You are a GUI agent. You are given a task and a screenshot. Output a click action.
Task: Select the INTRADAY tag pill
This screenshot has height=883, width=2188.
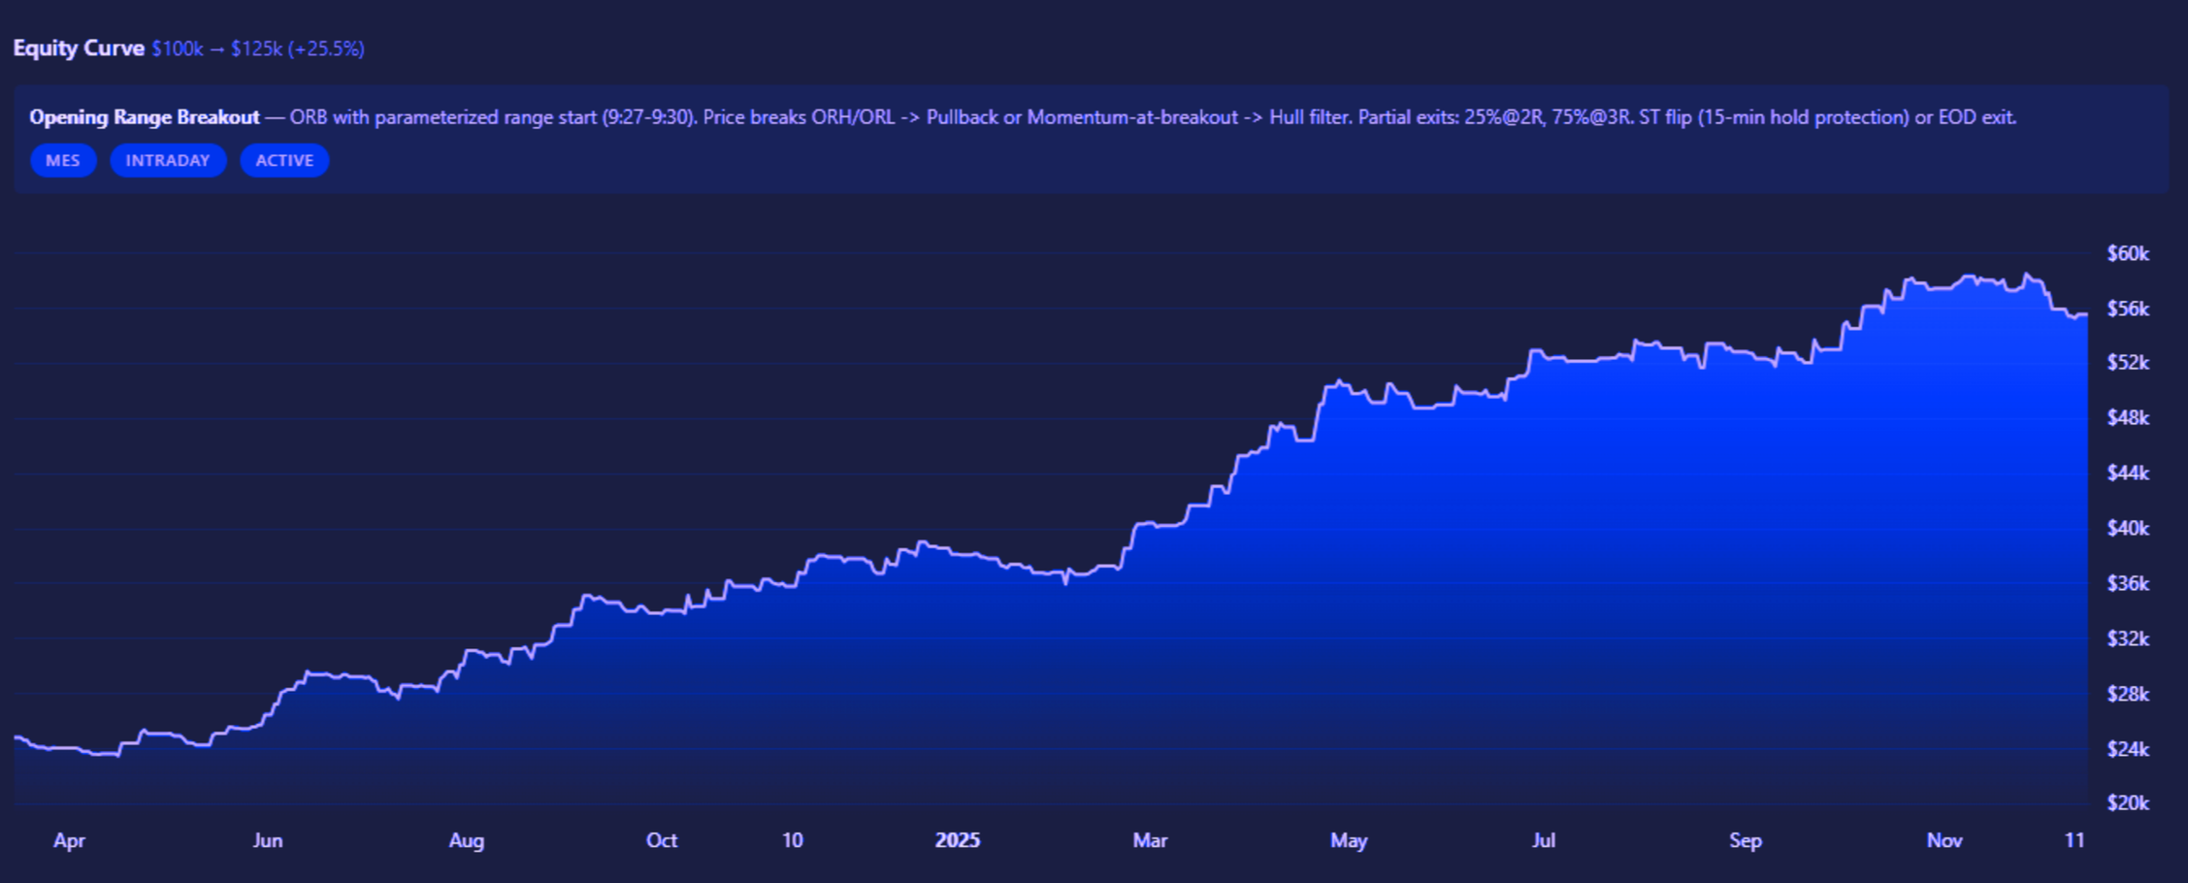point(168,160)
